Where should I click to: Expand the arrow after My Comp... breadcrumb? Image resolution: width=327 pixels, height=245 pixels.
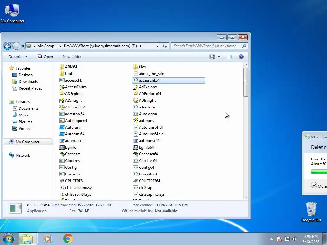coord(60,46)
